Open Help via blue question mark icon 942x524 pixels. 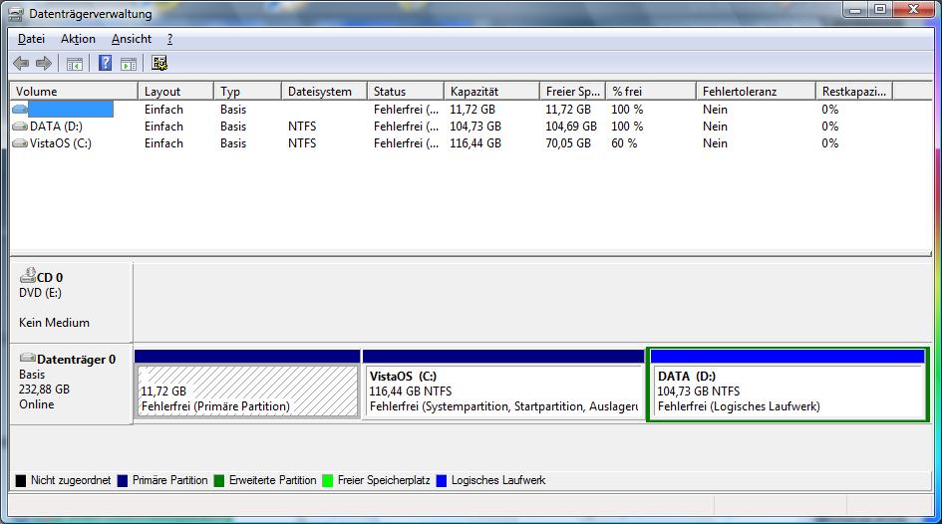[105, 64]
